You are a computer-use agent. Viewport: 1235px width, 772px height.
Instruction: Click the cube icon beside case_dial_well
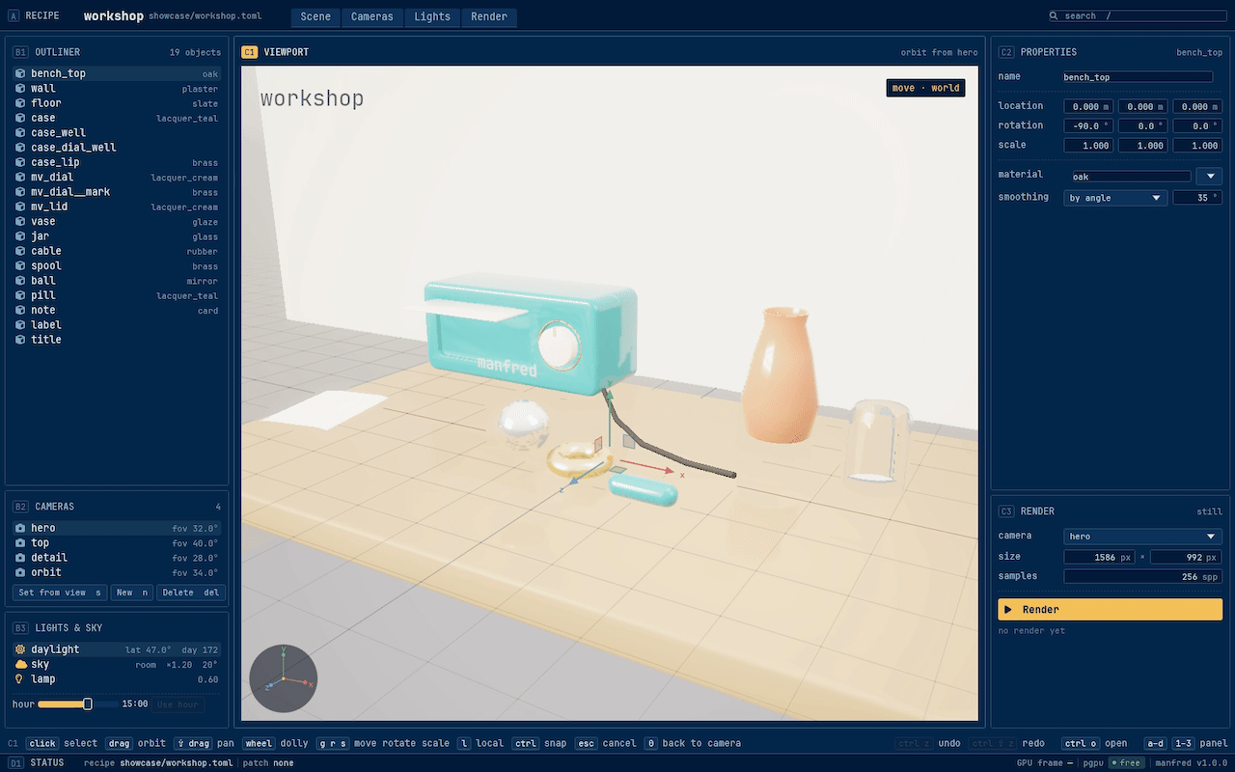(x=20, y=148)
